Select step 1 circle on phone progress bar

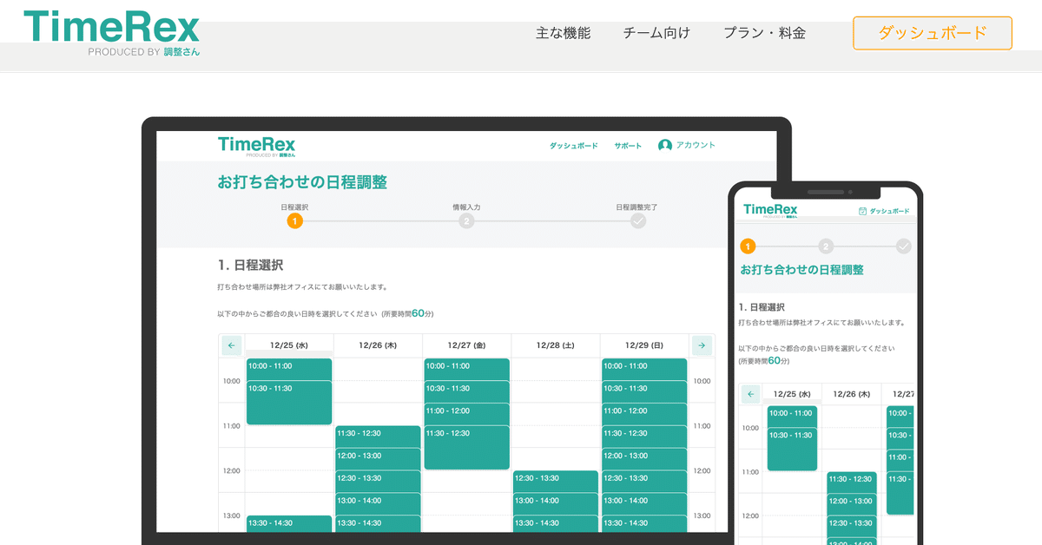coord(749,246)
